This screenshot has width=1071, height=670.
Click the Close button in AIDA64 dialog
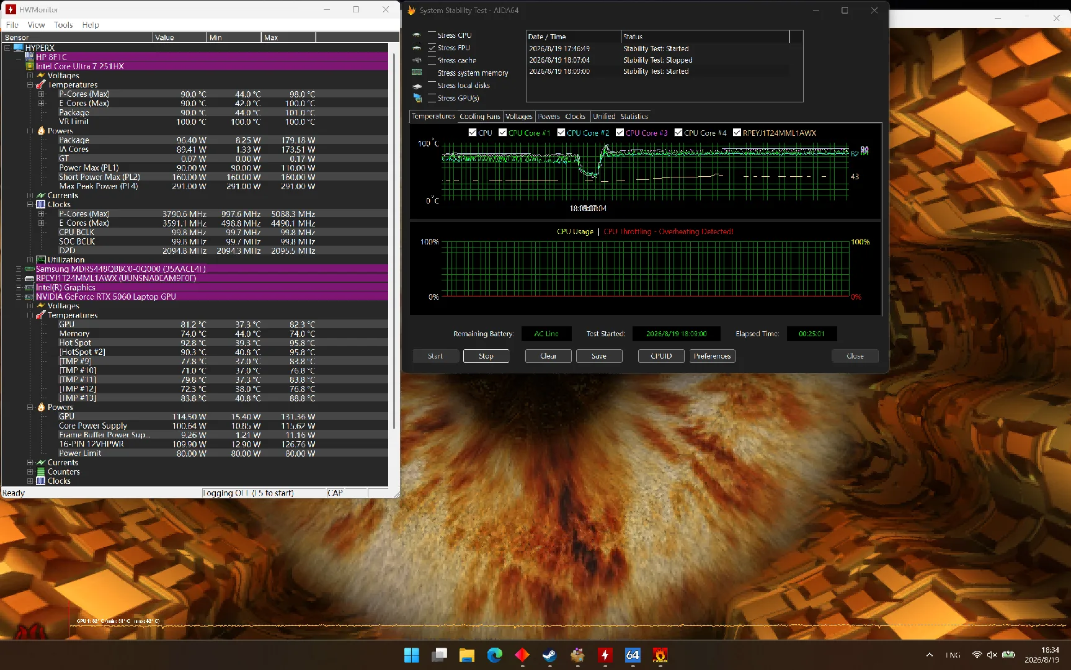click(855, 356)
